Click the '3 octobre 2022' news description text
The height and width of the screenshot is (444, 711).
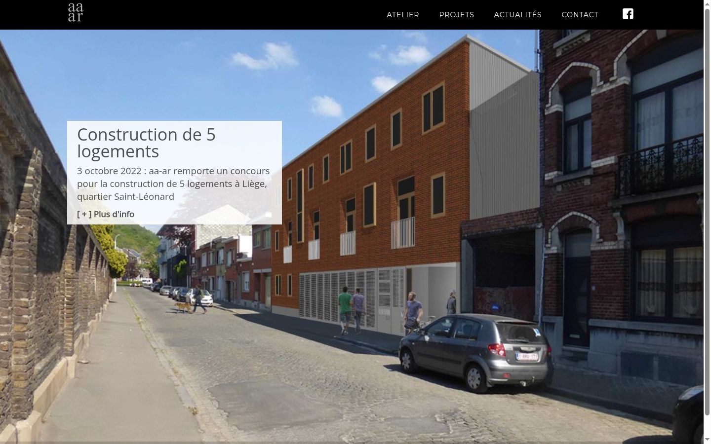(x=173, y=184)
